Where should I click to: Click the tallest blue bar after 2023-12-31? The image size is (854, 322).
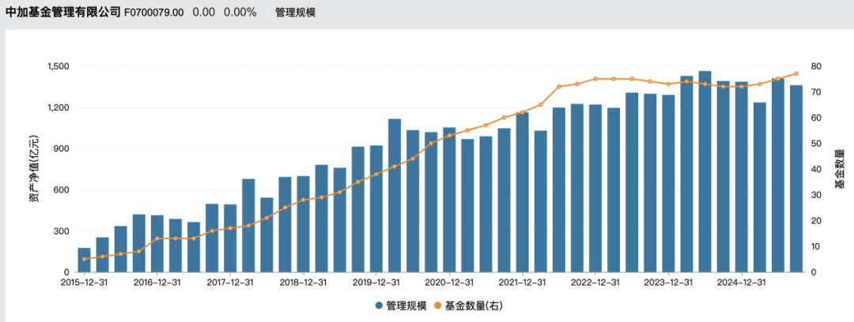[705, 171]
